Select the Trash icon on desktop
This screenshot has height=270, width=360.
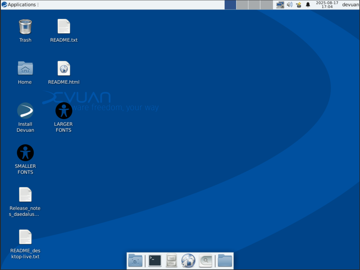point(25,27)
